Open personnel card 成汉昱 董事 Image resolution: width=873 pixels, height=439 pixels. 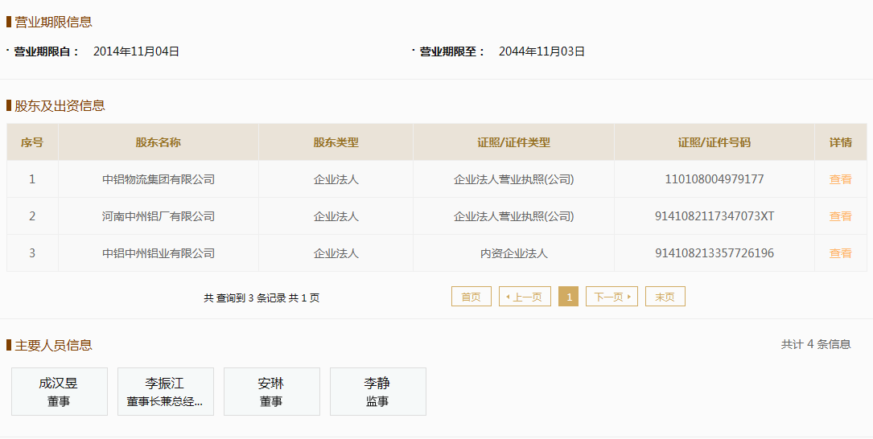click(x=60, y=391)
